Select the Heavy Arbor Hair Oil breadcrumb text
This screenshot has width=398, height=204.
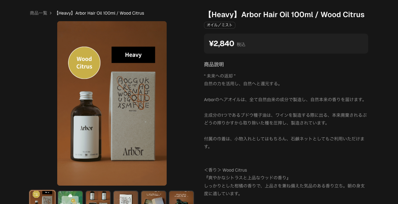[x=99, y=13]
